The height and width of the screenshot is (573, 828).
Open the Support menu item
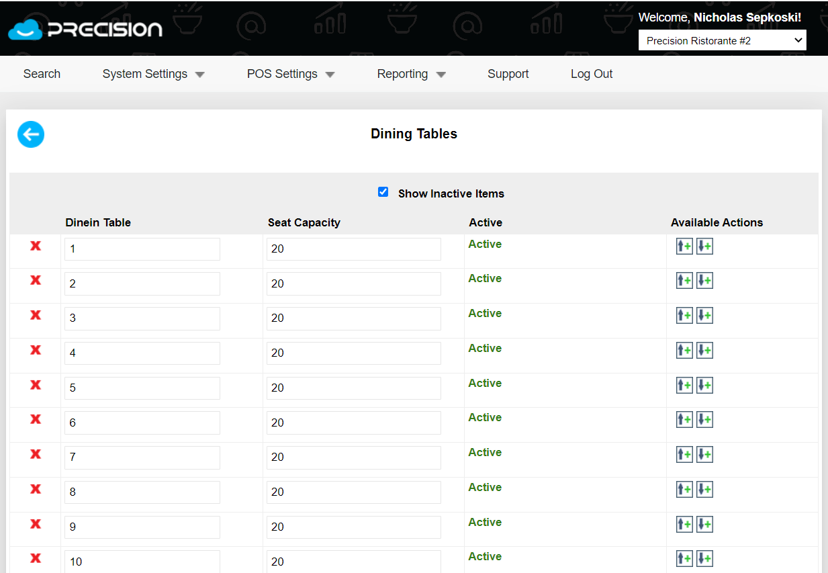[508, 74]
